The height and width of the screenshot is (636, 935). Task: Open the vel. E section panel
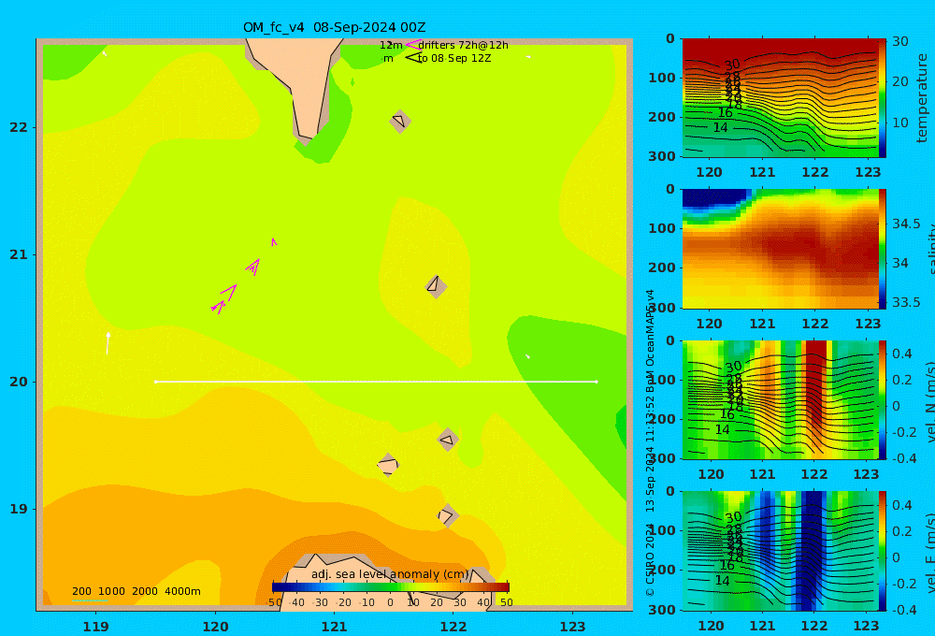(x=781, y=551)
